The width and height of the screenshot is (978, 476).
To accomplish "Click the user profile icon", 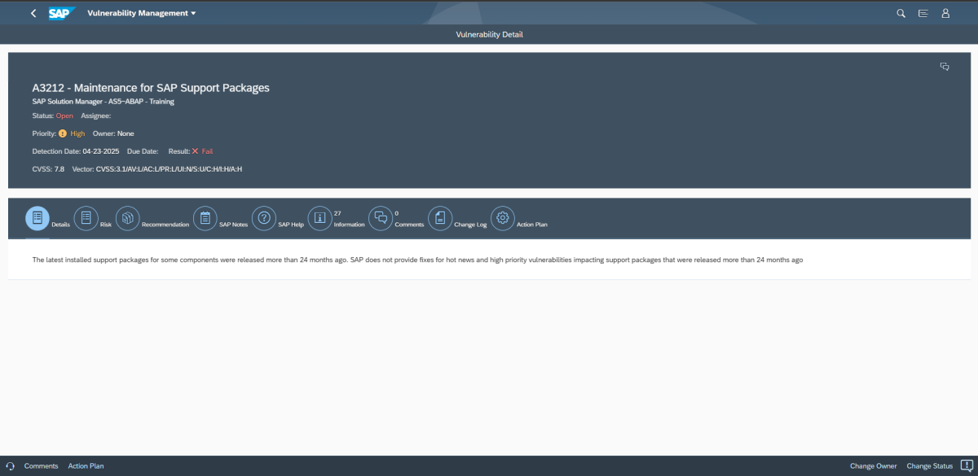I will click(x=945, y=13).
